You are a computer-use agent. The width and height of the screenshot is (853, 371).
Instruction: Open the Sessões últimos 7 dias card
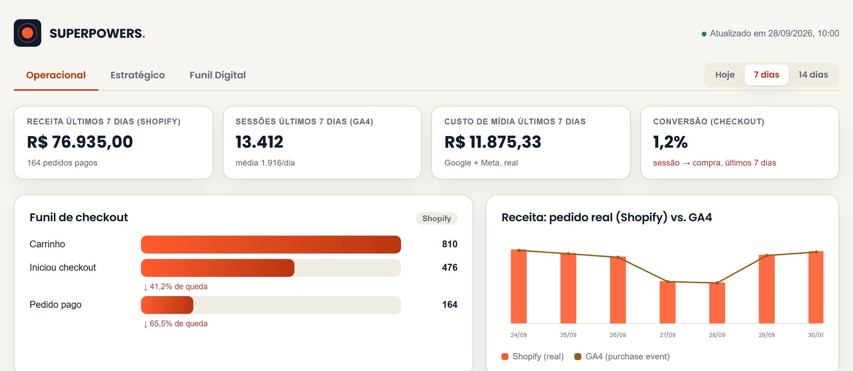(322, 143)
